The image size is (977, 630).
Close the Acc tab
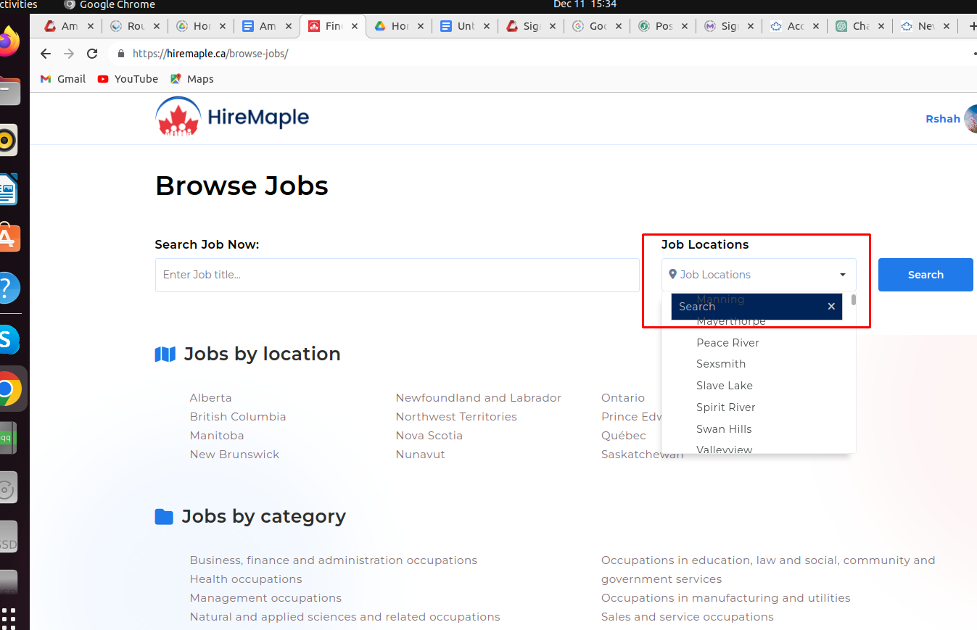click(x=816, y=26)
